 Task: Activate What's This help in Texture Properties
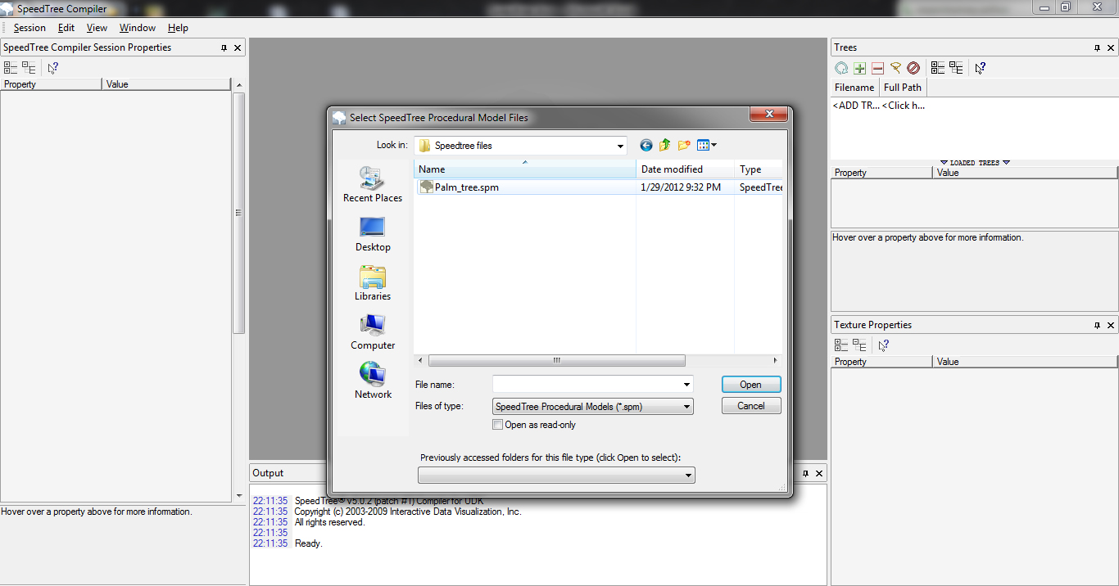tap(883, 345)
